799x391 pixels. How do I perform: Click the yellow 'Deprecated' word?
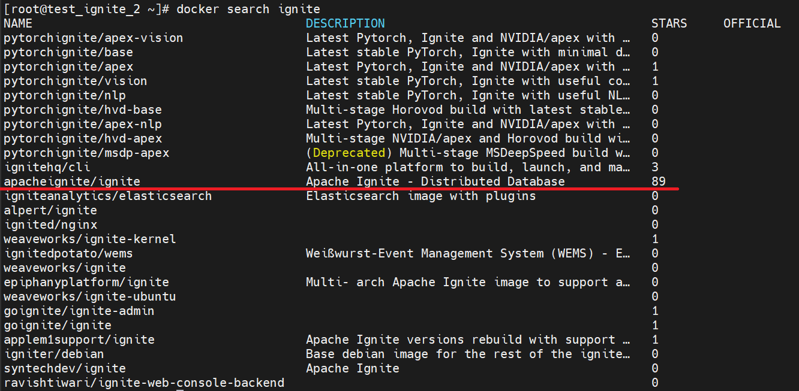click(x=349, y=153)
